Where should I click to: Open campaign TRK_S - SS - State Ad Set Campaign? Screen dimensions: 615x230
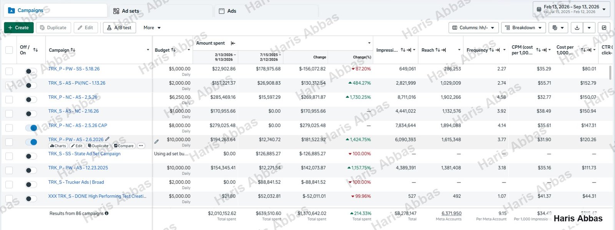[84, 154]
